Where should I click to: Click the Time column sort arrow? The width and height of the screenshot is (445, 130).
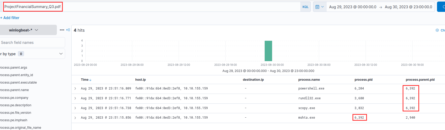coord(90,80)
